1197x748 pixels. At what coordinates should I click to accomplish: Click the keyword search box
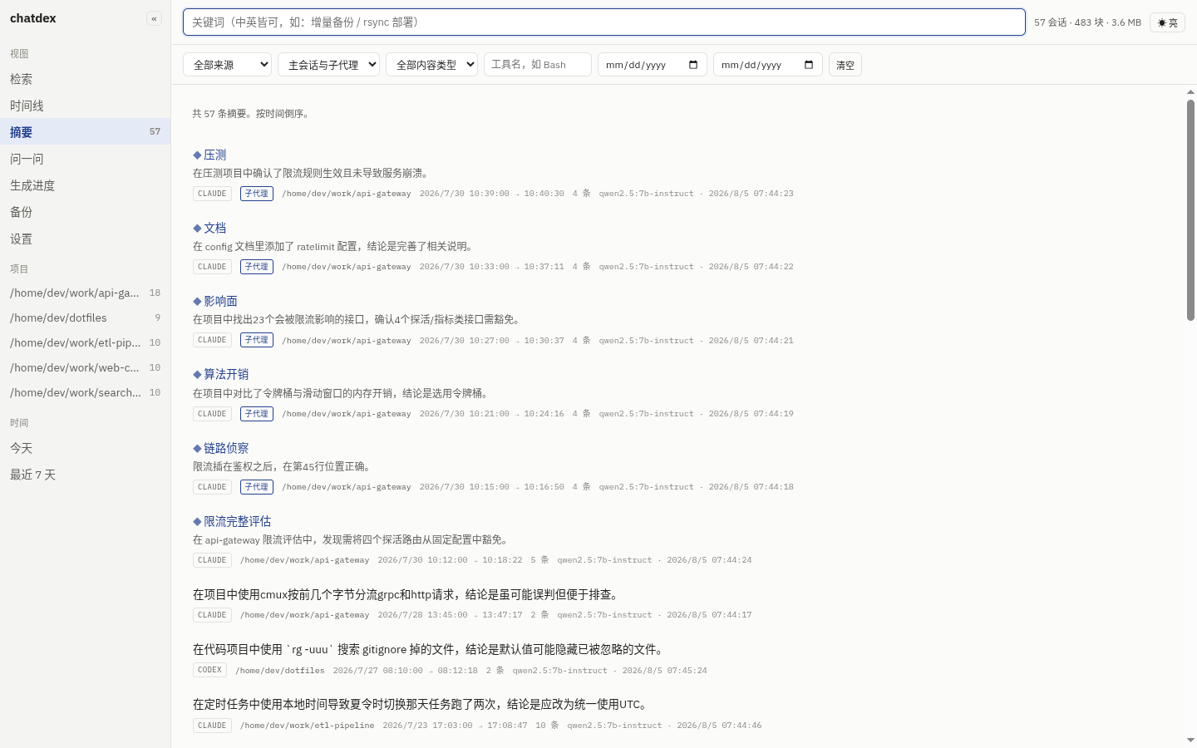[604, 22]
